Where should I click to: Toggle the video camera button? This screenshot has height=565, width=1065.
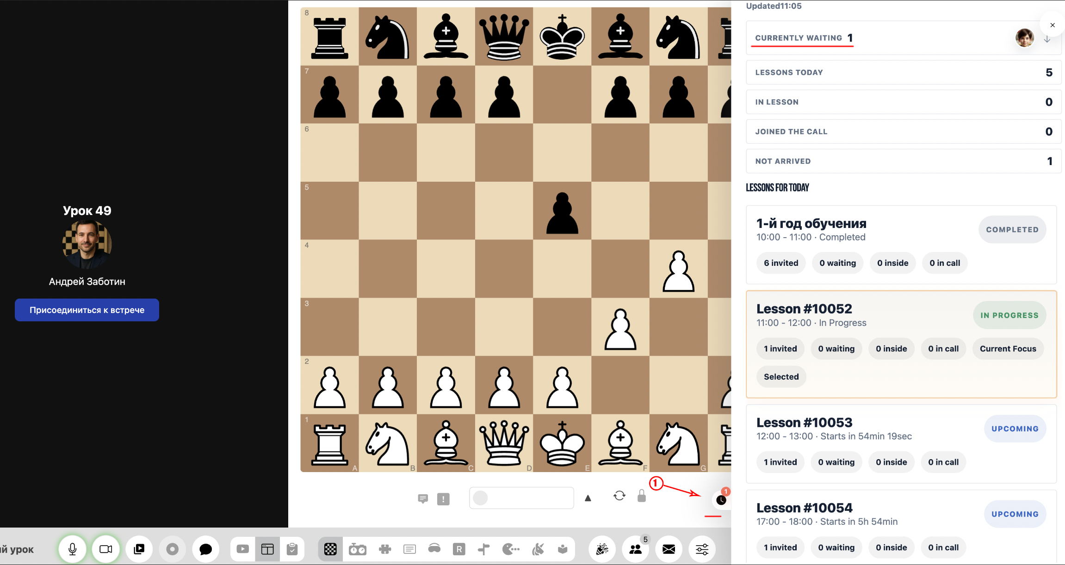click(106, 549)
